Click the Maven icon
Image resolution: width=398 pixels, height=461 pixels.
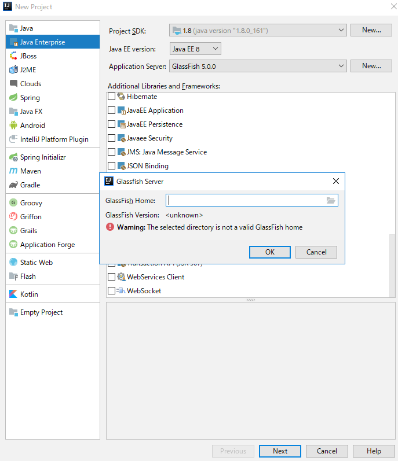tap(13, 171)
